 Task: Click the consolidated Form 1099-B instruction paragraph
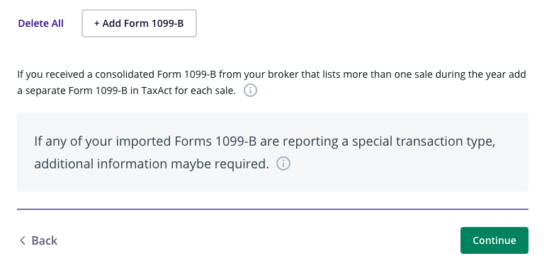272,83
